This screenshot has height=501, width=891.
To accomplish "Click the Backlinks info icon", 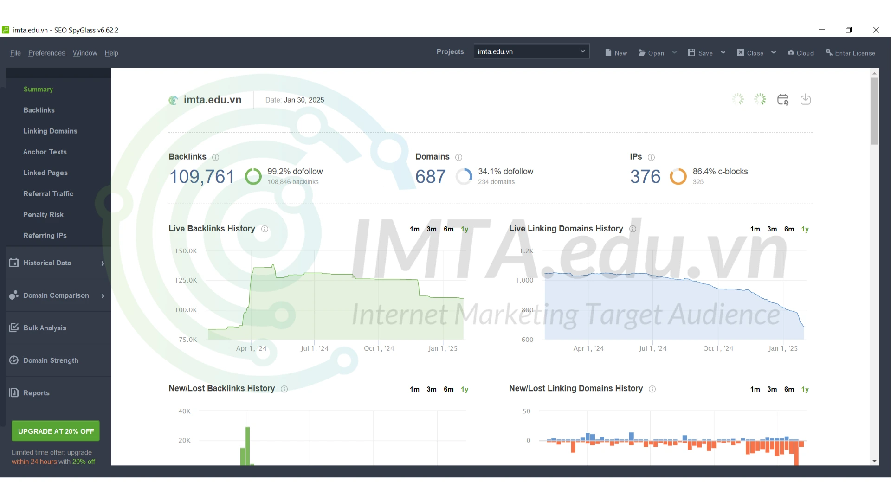I will click(x=215, y=157).
